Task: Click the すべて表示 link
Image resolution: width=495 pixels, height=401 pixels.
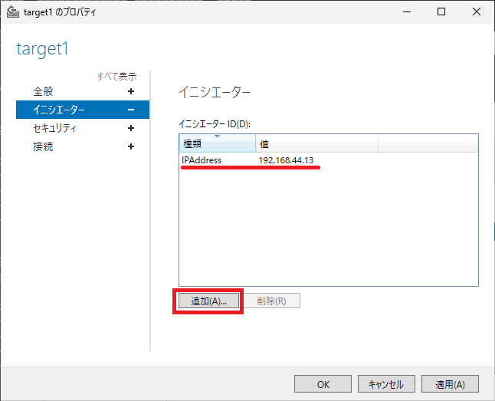Action: (116, 76)
